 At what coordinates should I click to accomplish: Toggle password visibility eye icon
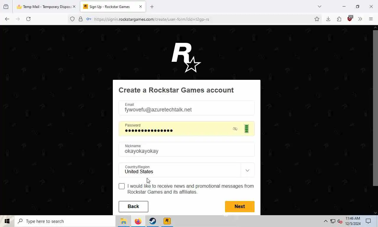pos(235,129)
